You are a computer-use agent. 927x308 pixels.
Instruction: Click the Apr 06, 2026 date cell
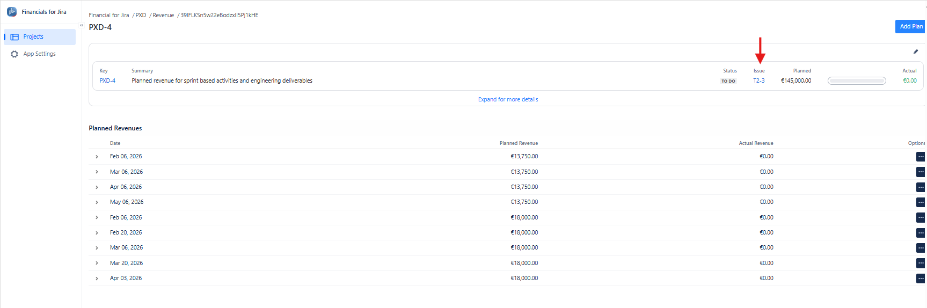point(126,187)
